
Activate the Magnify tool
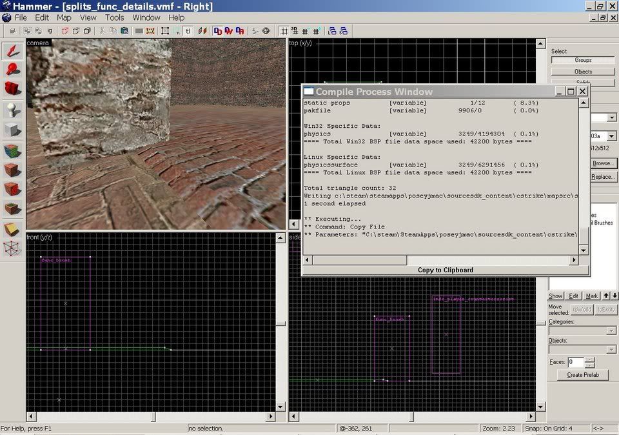point(13,70)
